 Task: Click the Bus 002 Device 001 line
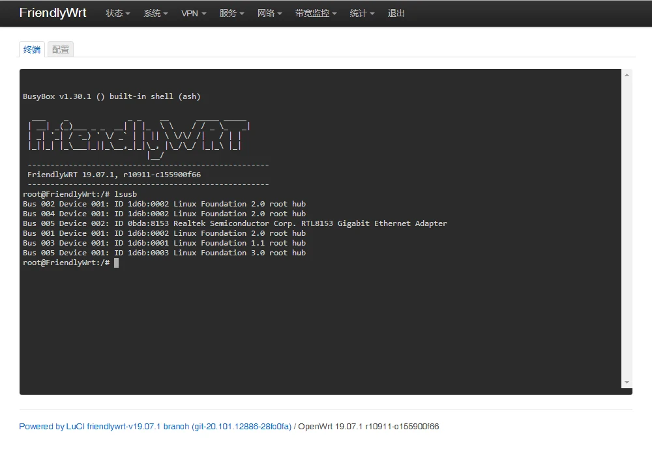tap(164, 204)
